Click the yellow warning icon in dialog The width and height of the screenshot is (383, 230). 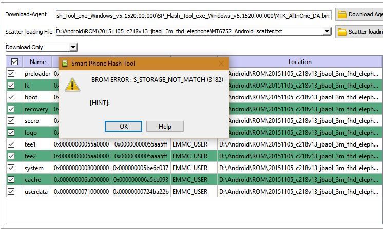click(72, 85)
